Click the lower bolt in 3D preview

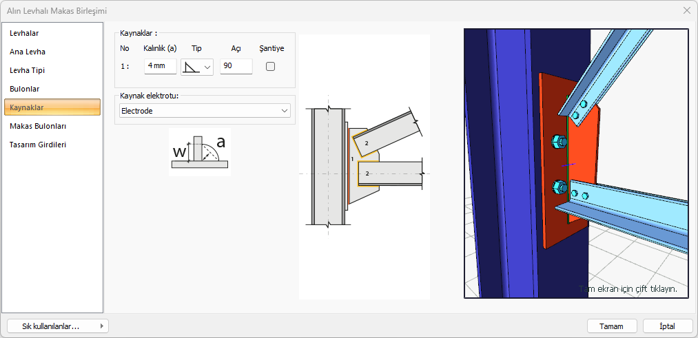(x=557, y=187)
